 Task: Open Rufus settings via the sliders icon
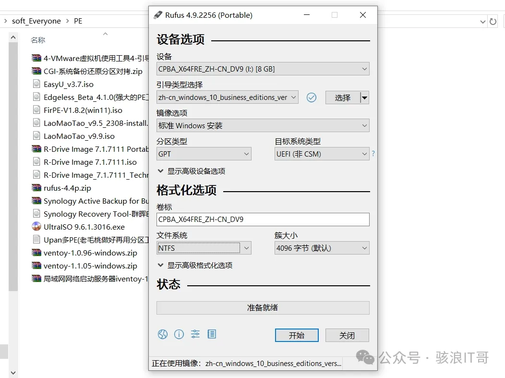[195, 334]
